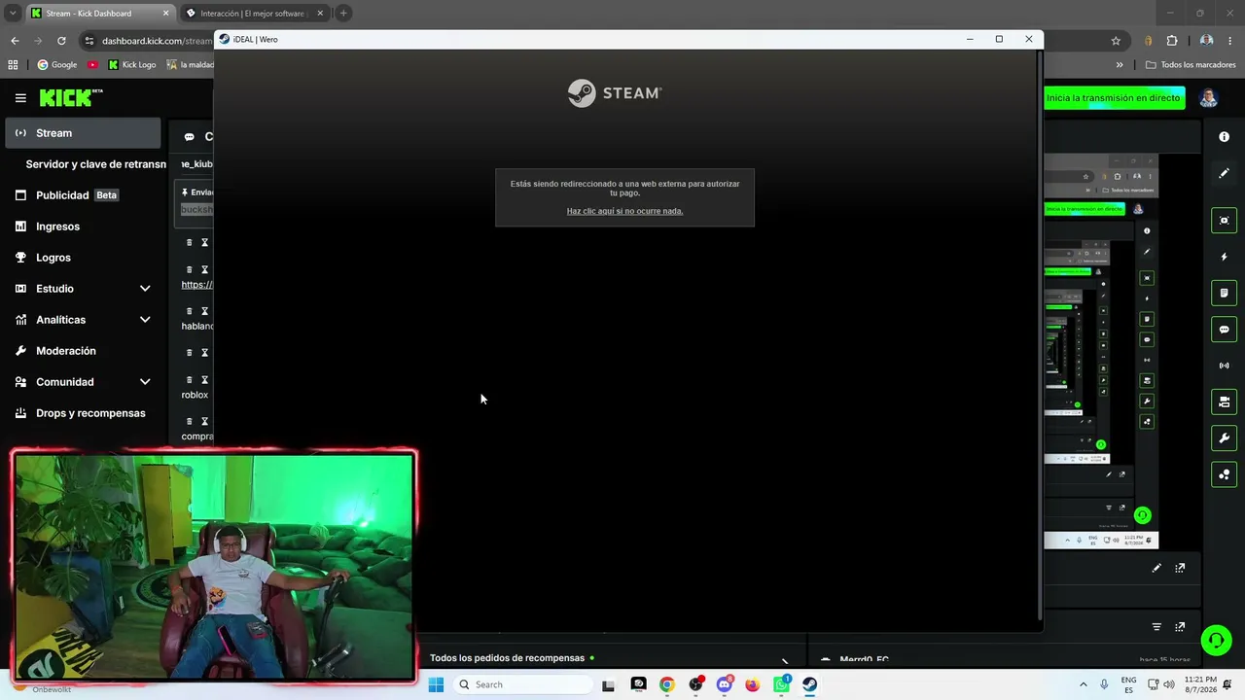Viewport: 1245px width, 700px height.
Task: Click the Moderación wrench icon
Action: click(x=20, y=351)
